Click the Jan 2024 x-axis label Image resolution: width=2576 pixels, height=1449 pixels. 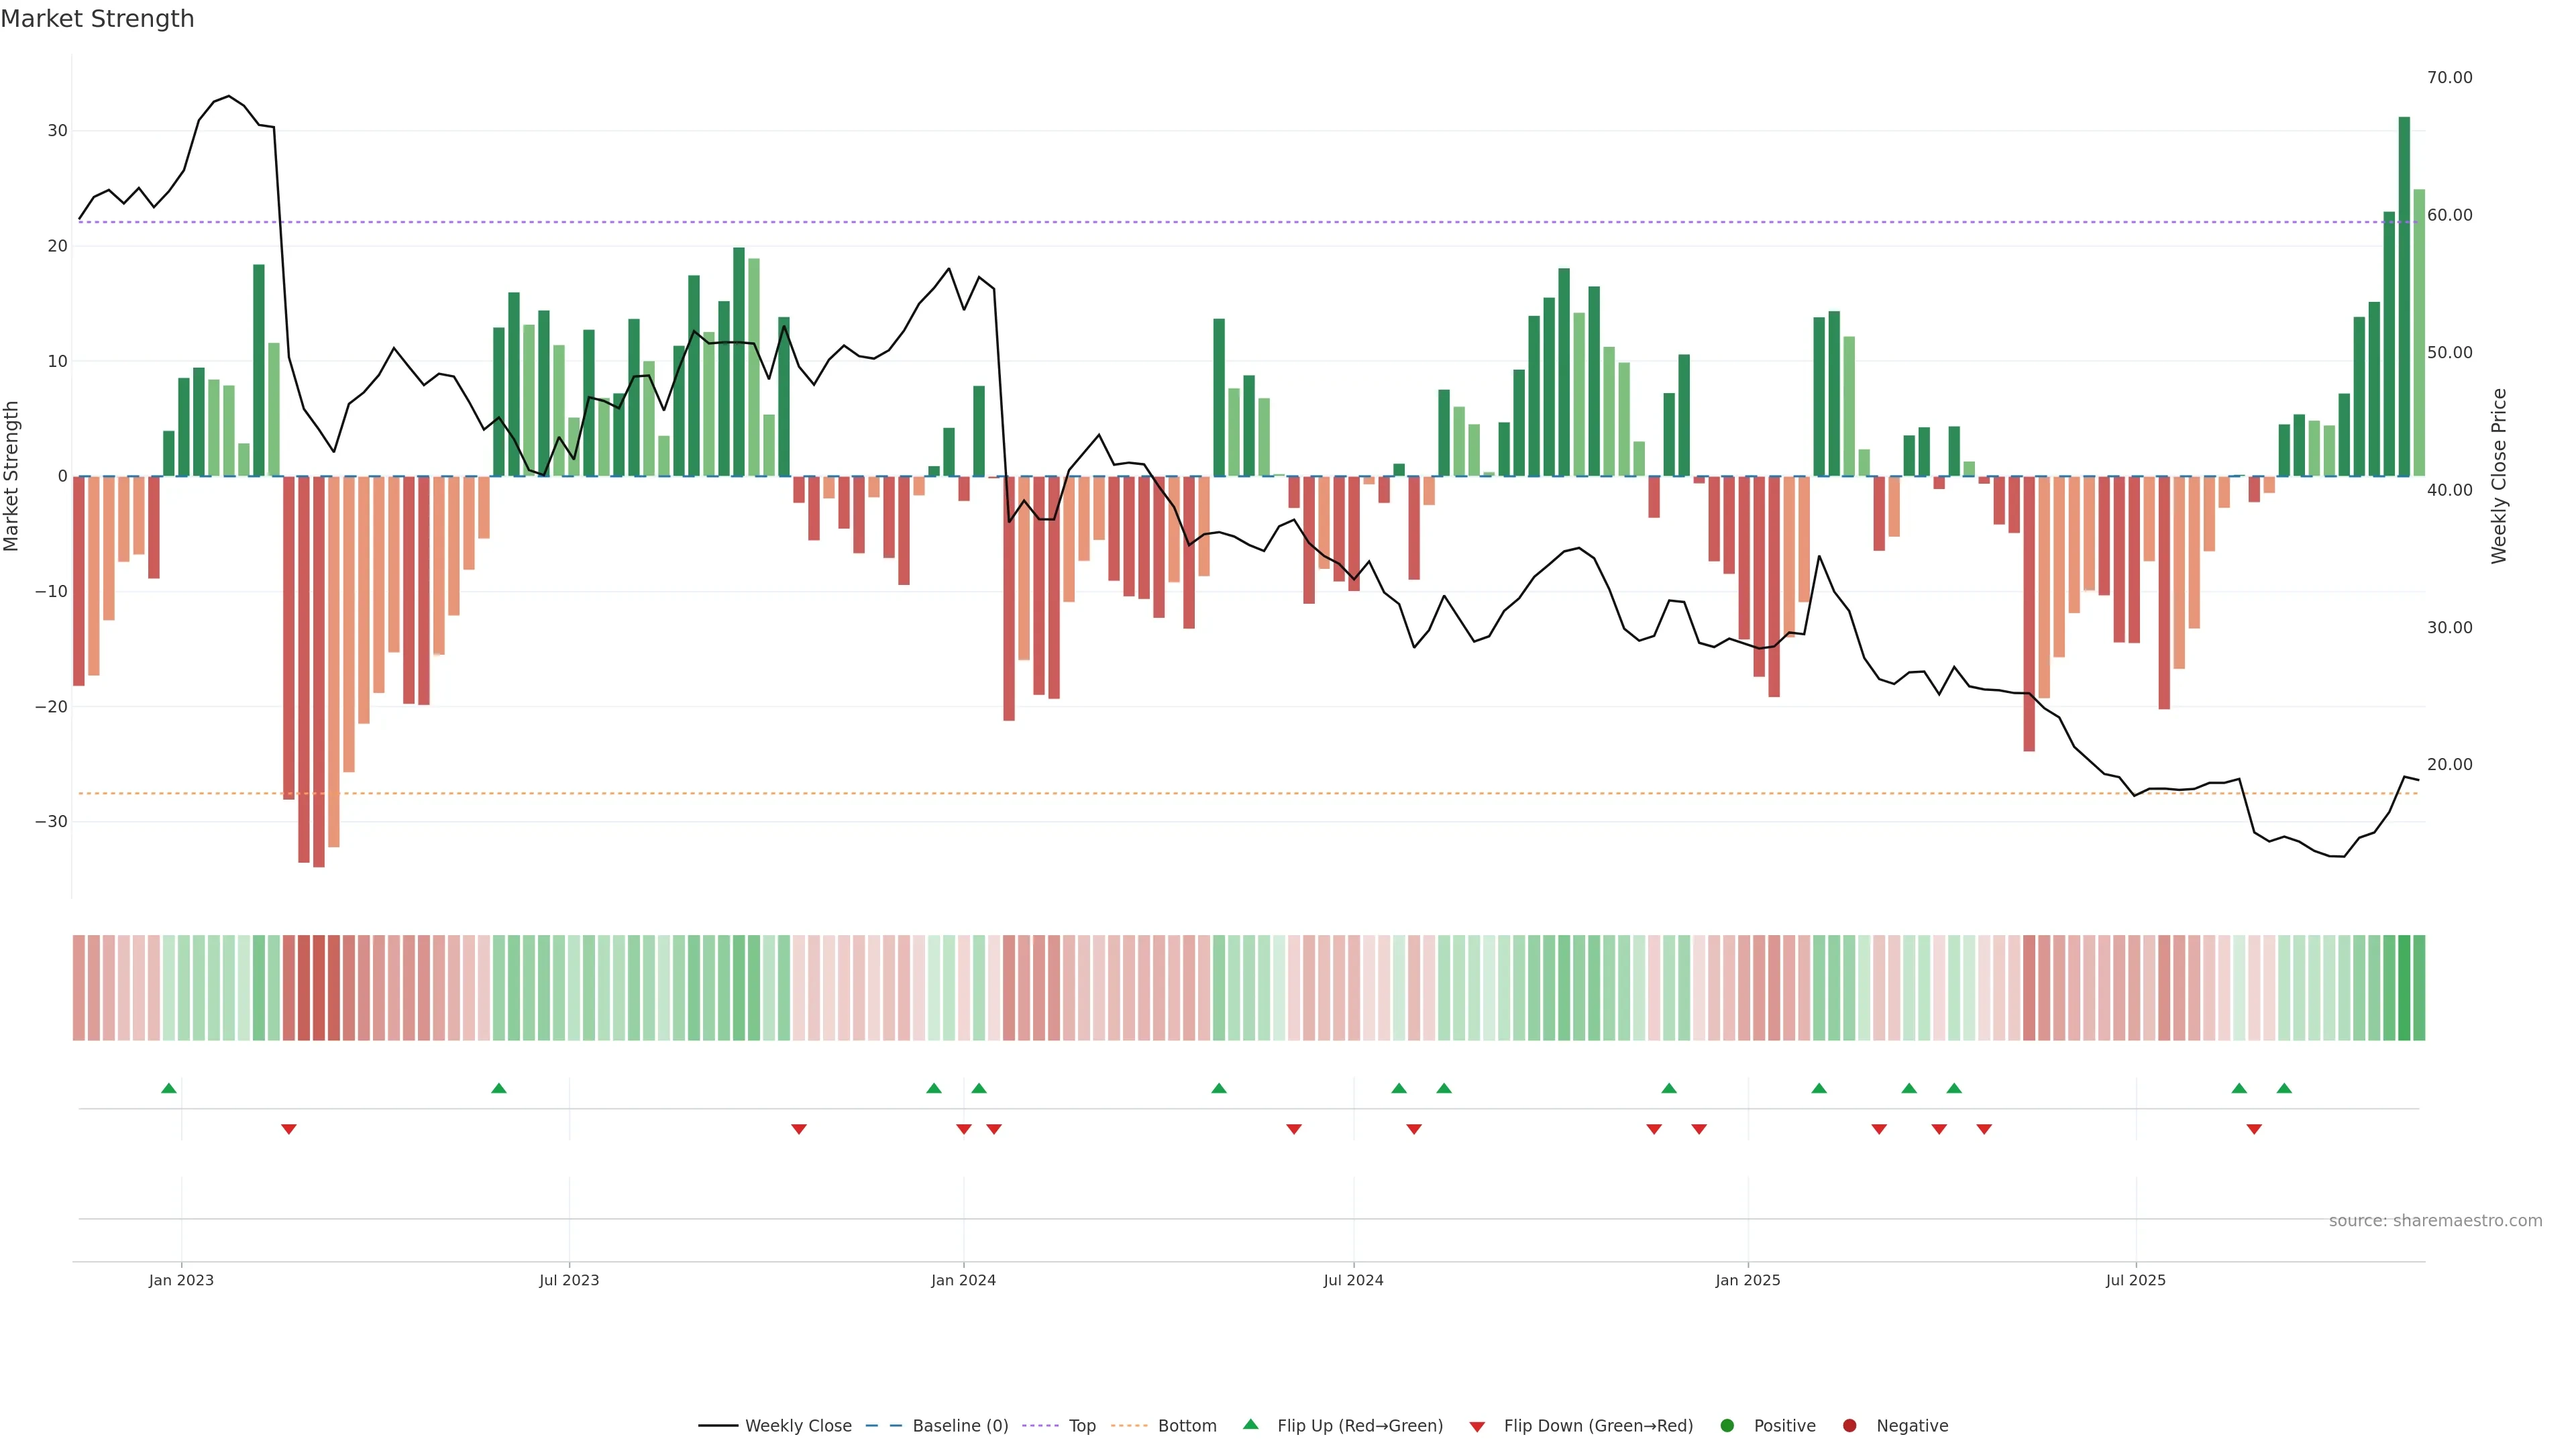click(x=963, y=1280)
